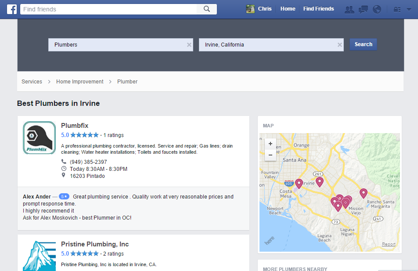Screen dimensions: 418x271
Task: Click location pin icon beside 16203 Pintado
Action: coord(63,175)
